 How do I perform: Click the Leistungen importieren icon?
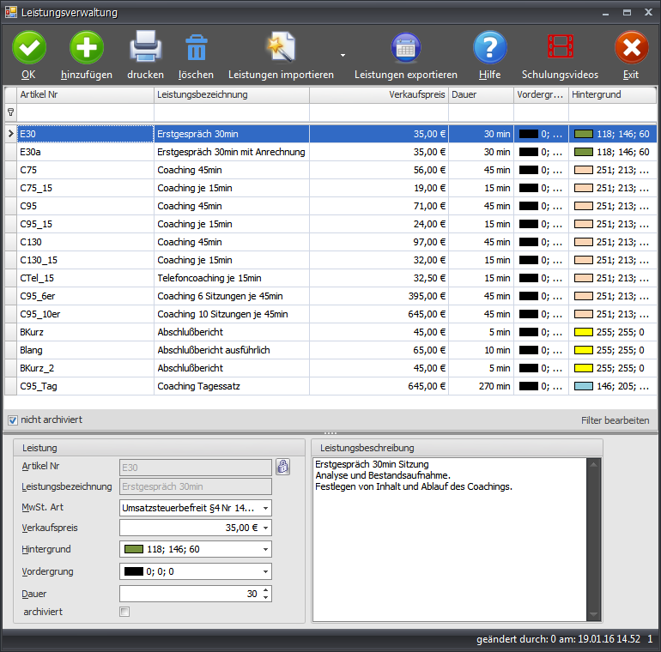(x=281, y=47)
